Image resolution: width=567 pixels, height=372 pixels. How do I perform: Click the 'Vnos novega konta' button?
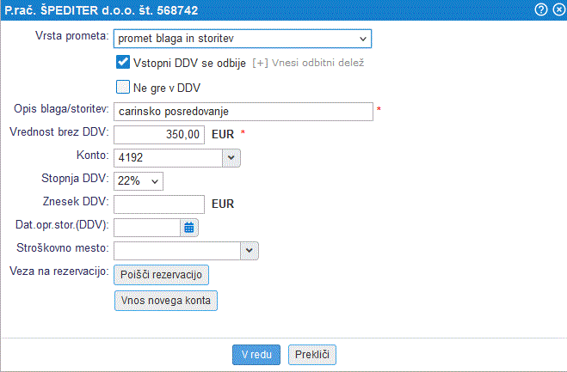165,301
